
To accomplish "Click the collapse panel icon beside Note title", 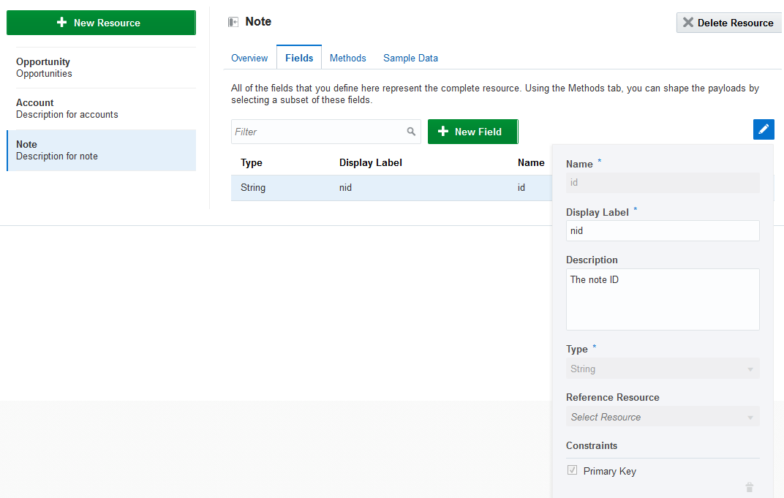I will click(233, 23).
